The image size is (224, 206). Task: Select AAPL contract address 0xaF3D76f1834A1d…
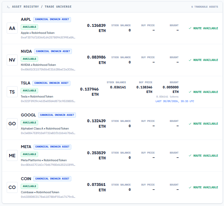(x=48, y=37)
